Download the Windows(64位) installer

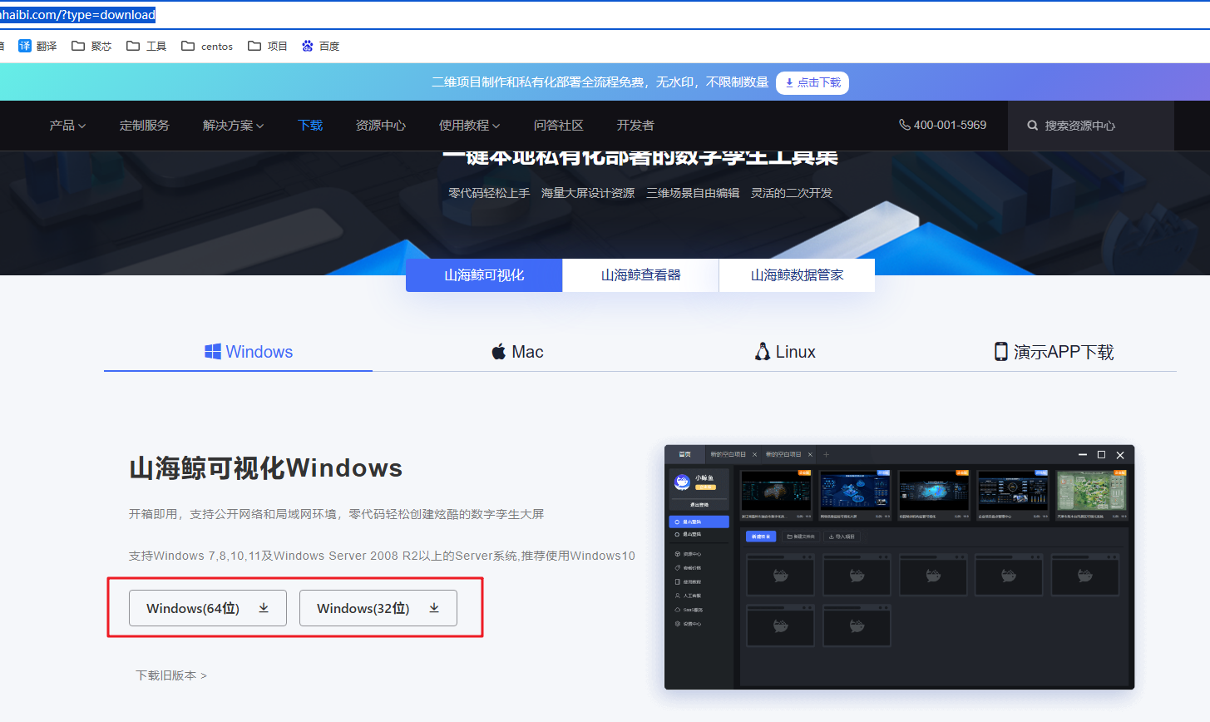[x=208, y=608]
